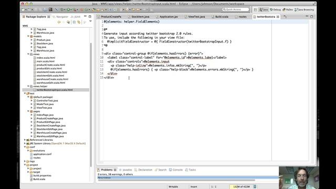Viewport: 336px width, 189px height.
Task: Maximize the Package Explorer panel
Action: tap(90, 16)
